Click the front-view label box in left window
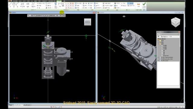 coord(87,22)
